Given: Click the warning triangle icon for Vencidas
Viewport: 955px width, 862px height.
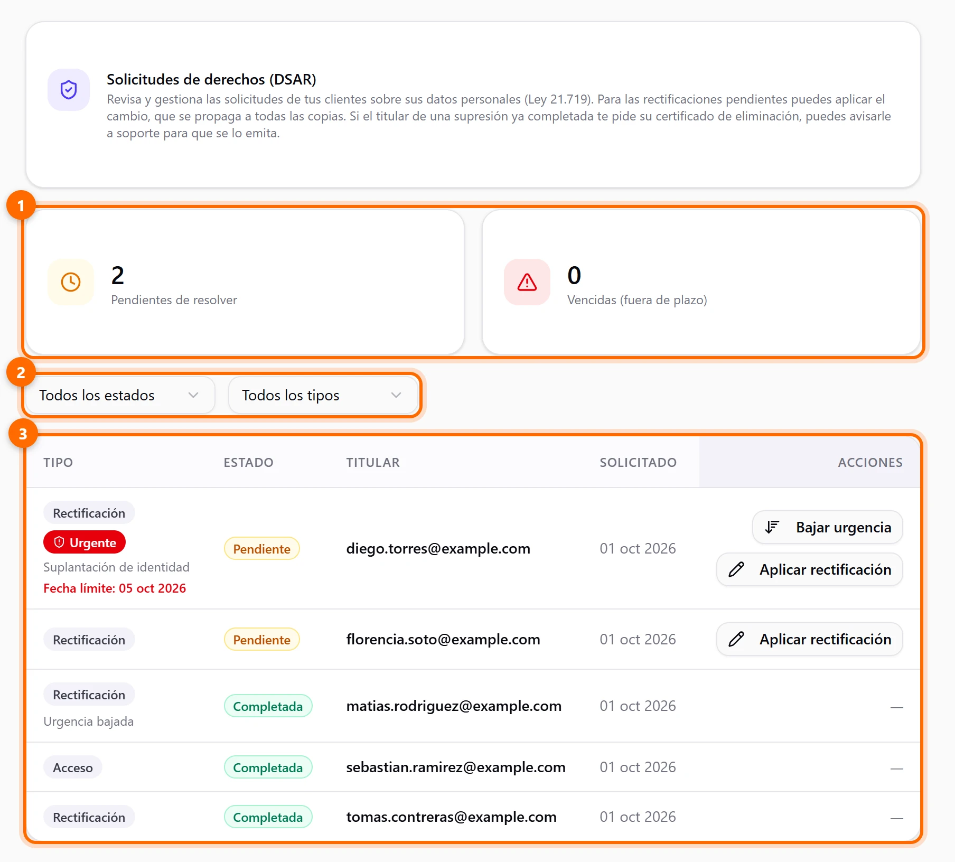Looking at the screenshot, I should click(527, 282).
